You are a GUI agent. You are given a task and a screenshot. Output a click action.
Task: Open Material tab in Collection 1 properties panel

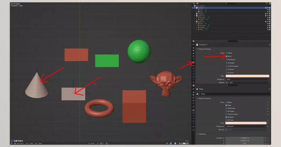(193, 82)
